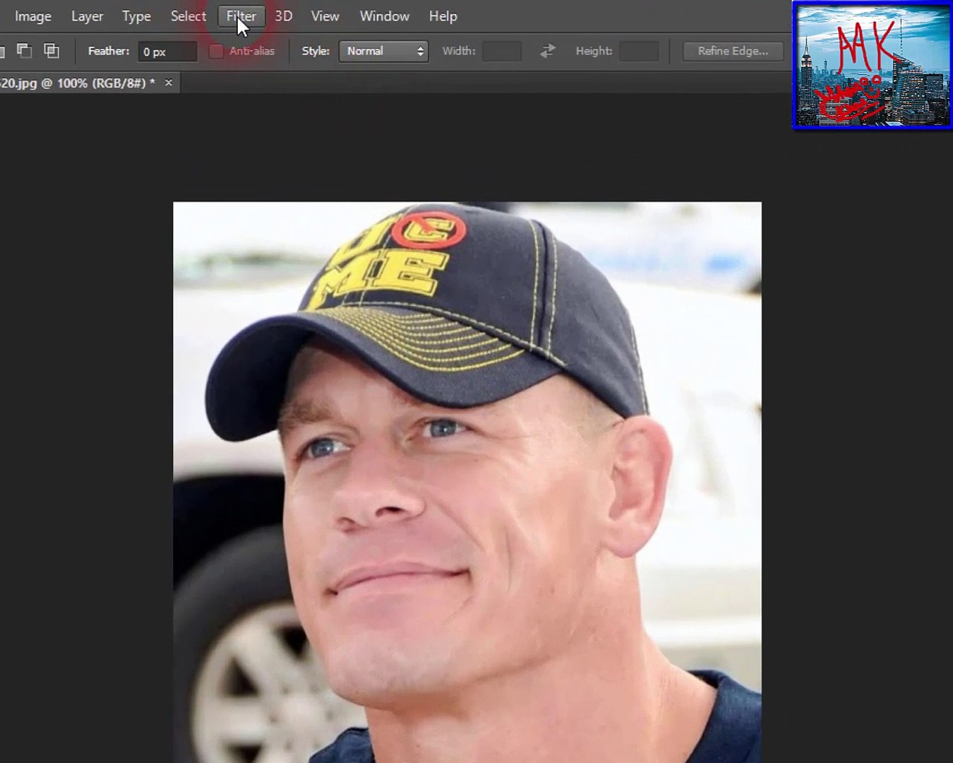Select the document tab at 100% RGB/8#
The width and height of the screenshot is (953, 763).
77,83
